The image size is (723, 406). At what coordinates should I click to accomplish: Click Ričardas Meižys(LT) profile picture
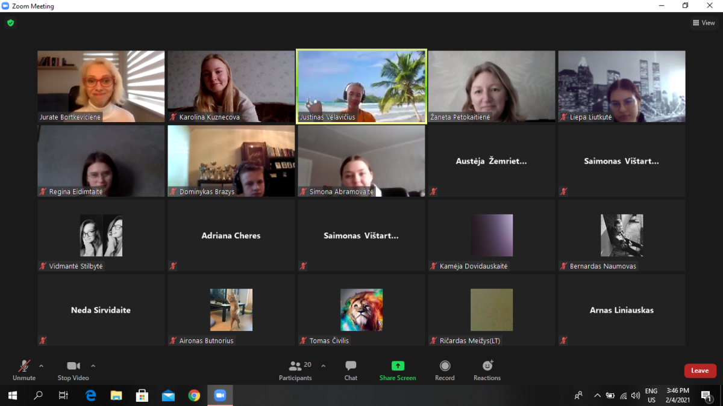(492, 310)
